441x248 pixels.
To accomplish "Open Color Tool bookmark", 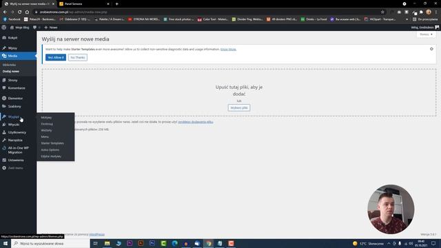I will (x=213, y=19).
